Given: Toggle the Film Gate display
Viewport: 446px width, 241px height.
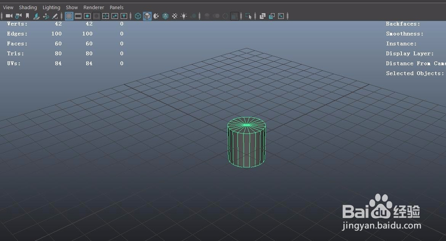Looking at the screenshot, I should tap(78, 16).
